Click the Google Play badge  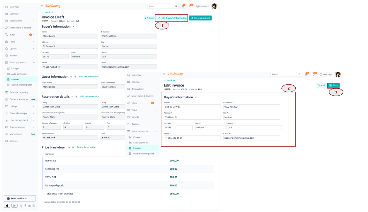click(14, 206)
